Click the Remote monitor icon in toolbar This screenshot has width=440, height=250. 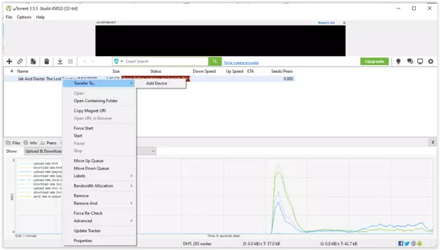pyautogui.click(x=420, y=61)
